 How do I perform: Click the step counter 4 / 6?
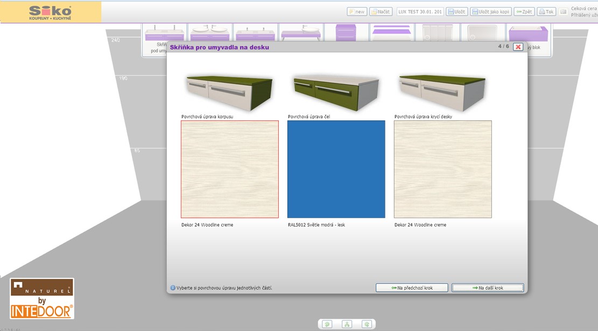coord(503,46)
